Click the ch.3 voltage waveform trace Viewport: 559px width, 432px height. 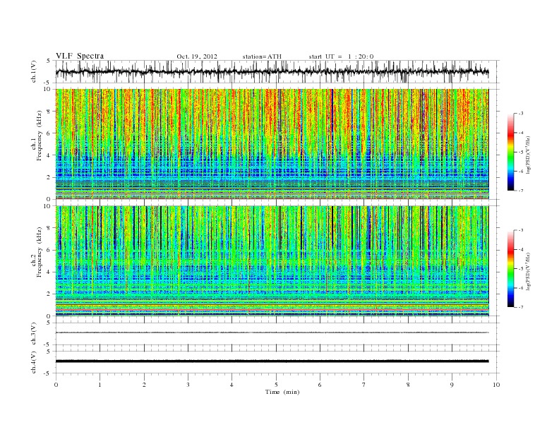pyautogui.click(x=272, y=332)
